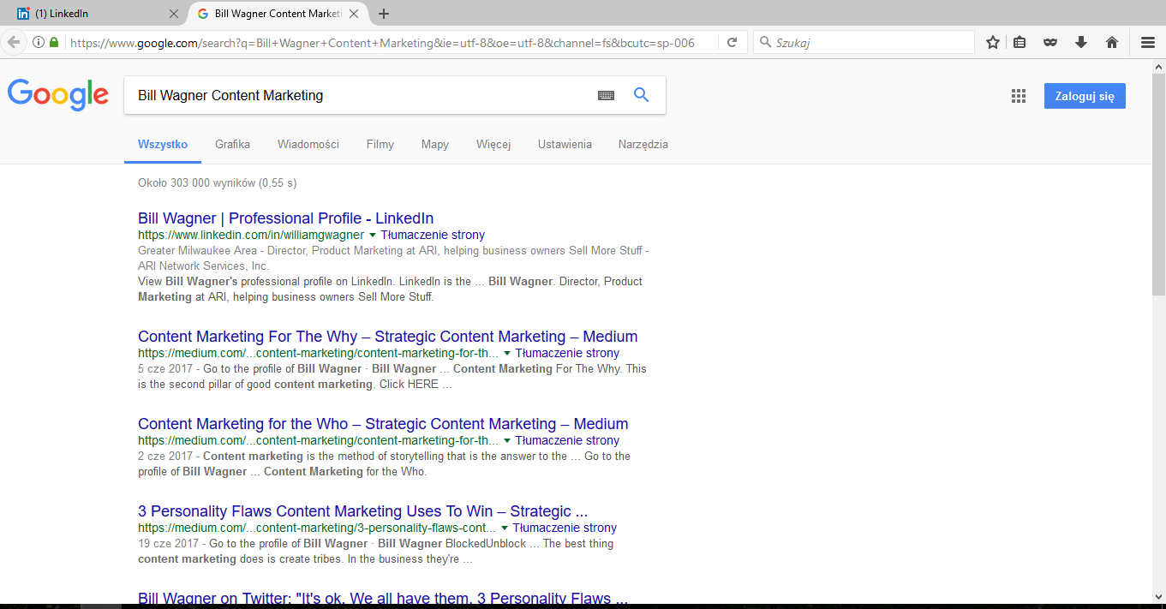This screenshot has width=1166, height=609.
Task: Click the vertical page scrollbar thumb
Action: tap(1158, 184)
